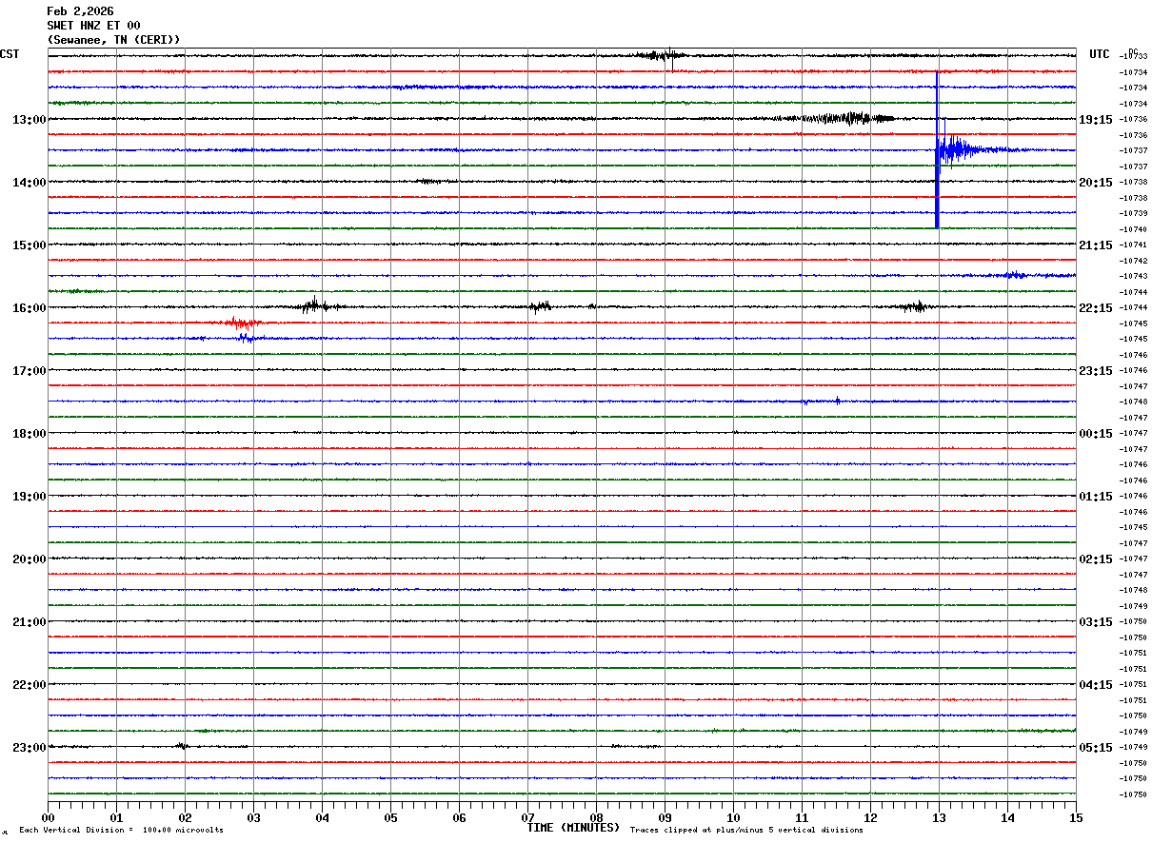Click the 00:15 UTC row label
The width and height of the screenshot is (1152, 843).
click(1096, 434)
